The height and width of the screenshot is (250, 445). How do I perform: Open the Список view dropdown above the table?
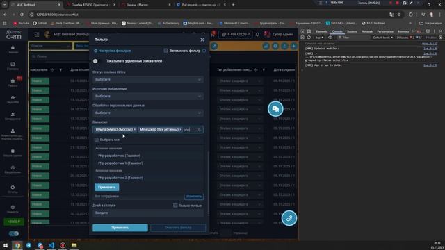[x=50, y=46]
